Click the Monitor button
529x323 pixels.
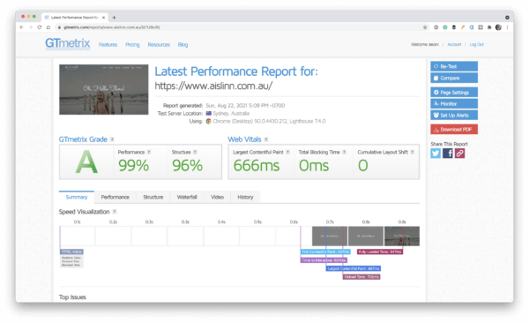pos(454,104)
